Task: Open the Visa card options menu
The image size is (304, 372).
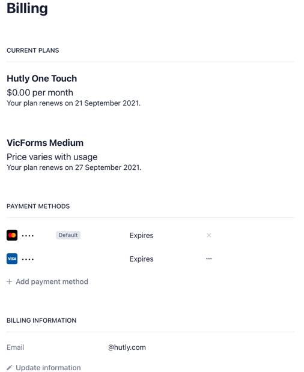Action: pyautogui.click(x=208, y=259)
